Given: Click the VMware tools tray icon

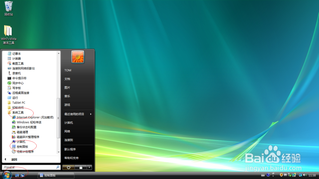Looking at the screenshot, I should click(x=286, y=175).
